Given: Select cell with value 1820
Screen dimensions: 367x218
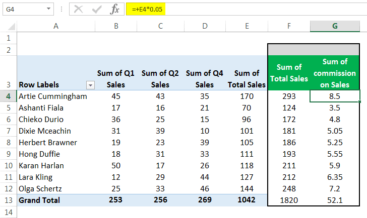Looking at the screenshot, I should (289, 200).
